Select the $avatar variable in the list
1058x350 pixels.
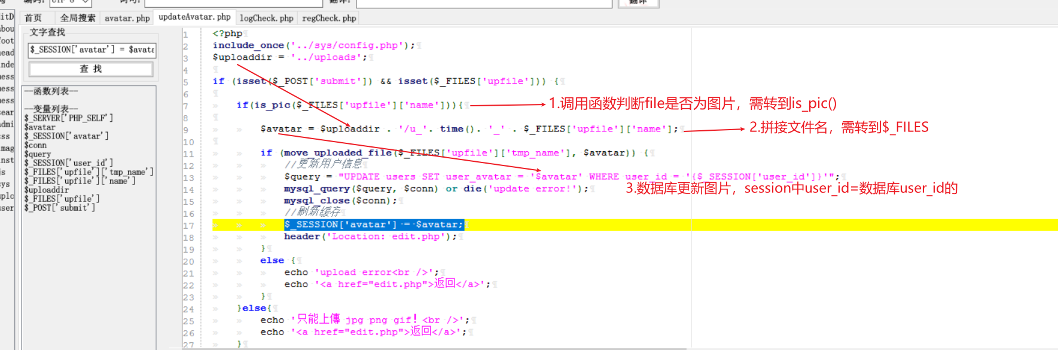(x=39, y=127)
